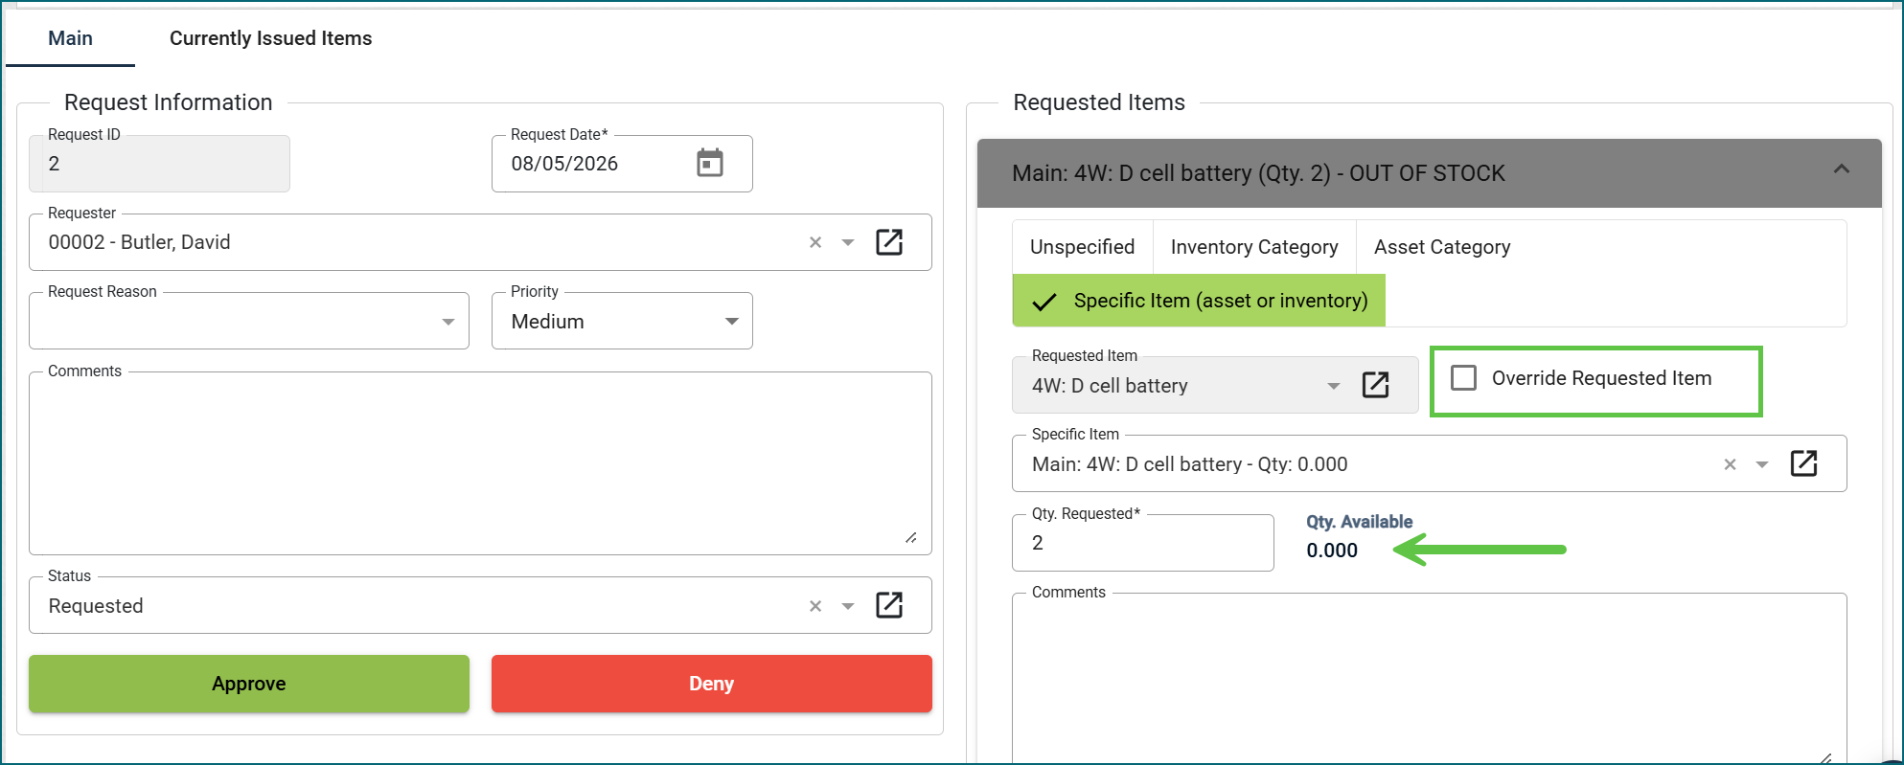Open the Request Reason dropdown
Screen dimensions: 1904x765
pos(448,322)
